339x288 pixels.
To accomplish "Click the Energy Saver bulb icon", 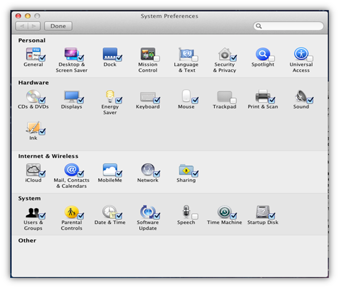I will point(110,96).
